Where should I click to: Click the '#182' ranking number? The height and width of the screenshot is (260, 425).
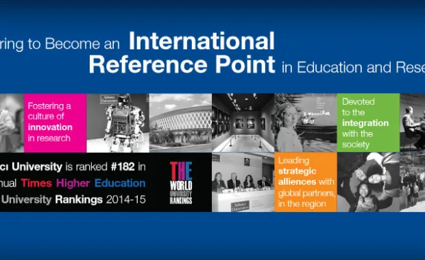click(x=123, y=167)
